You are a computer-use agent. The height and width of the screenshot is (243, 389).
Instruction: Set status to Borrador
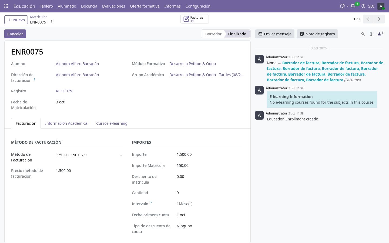pos(213,34)
